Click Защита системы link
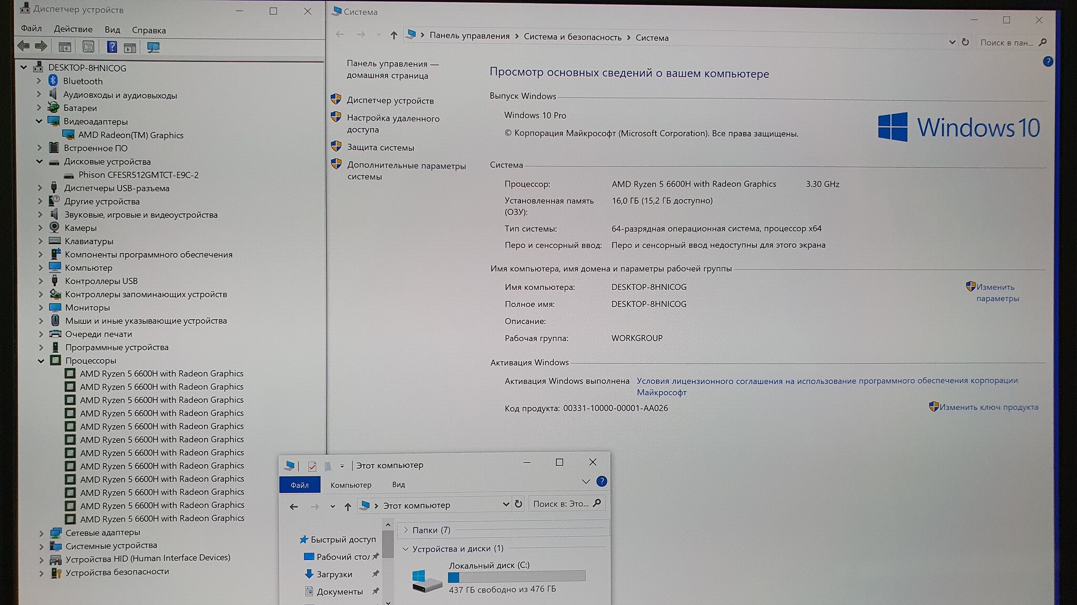This screenshot has width=1077, height=605. [380, 148]
